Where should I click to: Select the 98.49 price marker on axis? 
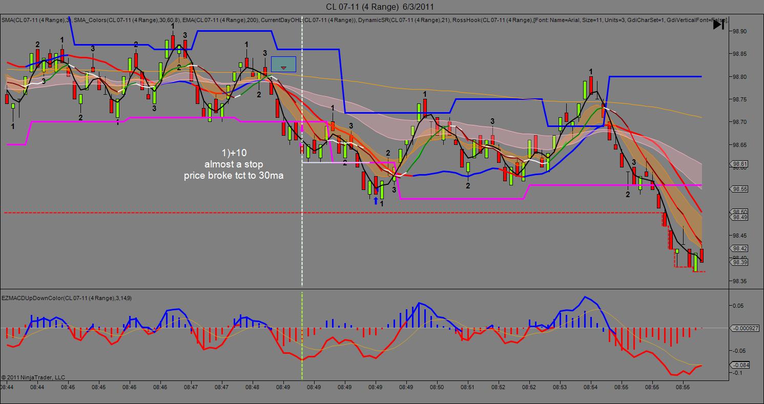[x=740, y=217]
